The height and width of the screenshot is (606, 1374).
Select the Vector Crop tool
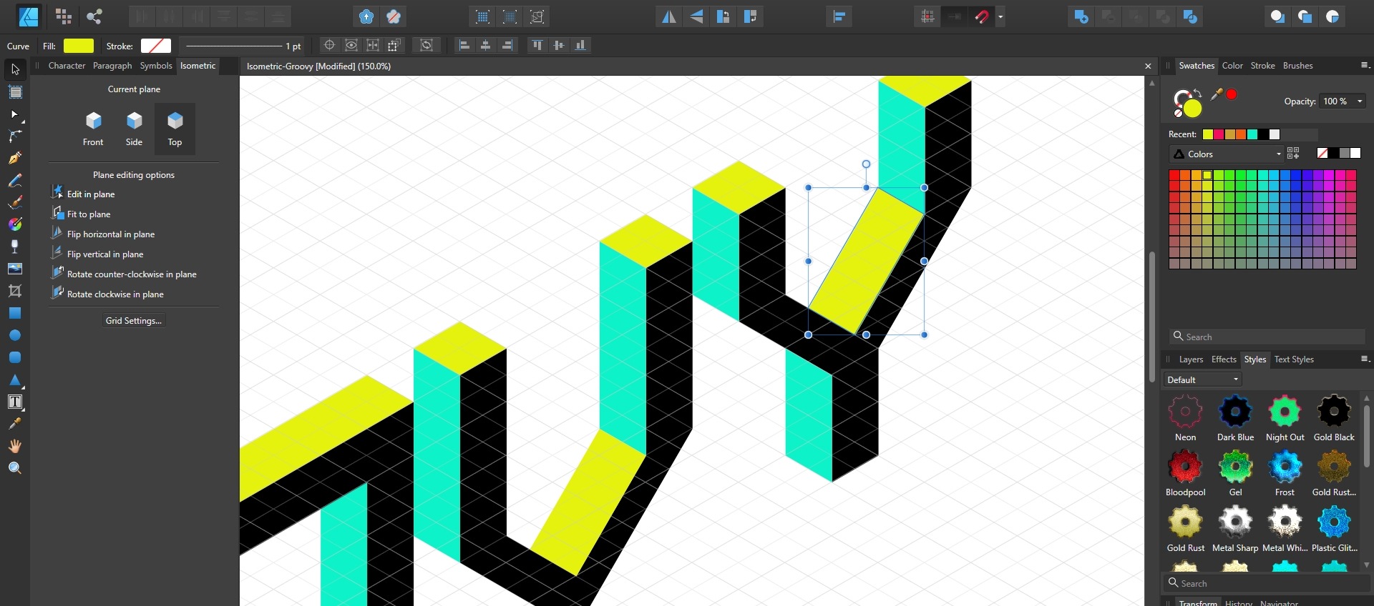[x=15, y=291]
